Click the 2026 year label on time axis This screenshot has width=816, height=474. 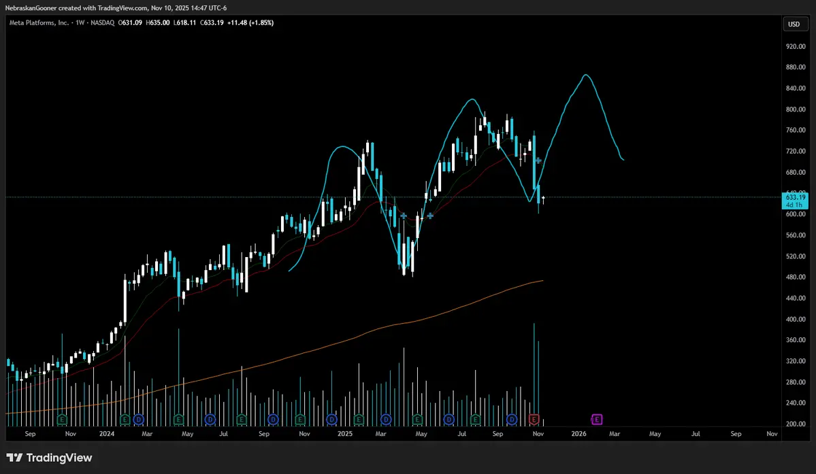coord(578,433)
